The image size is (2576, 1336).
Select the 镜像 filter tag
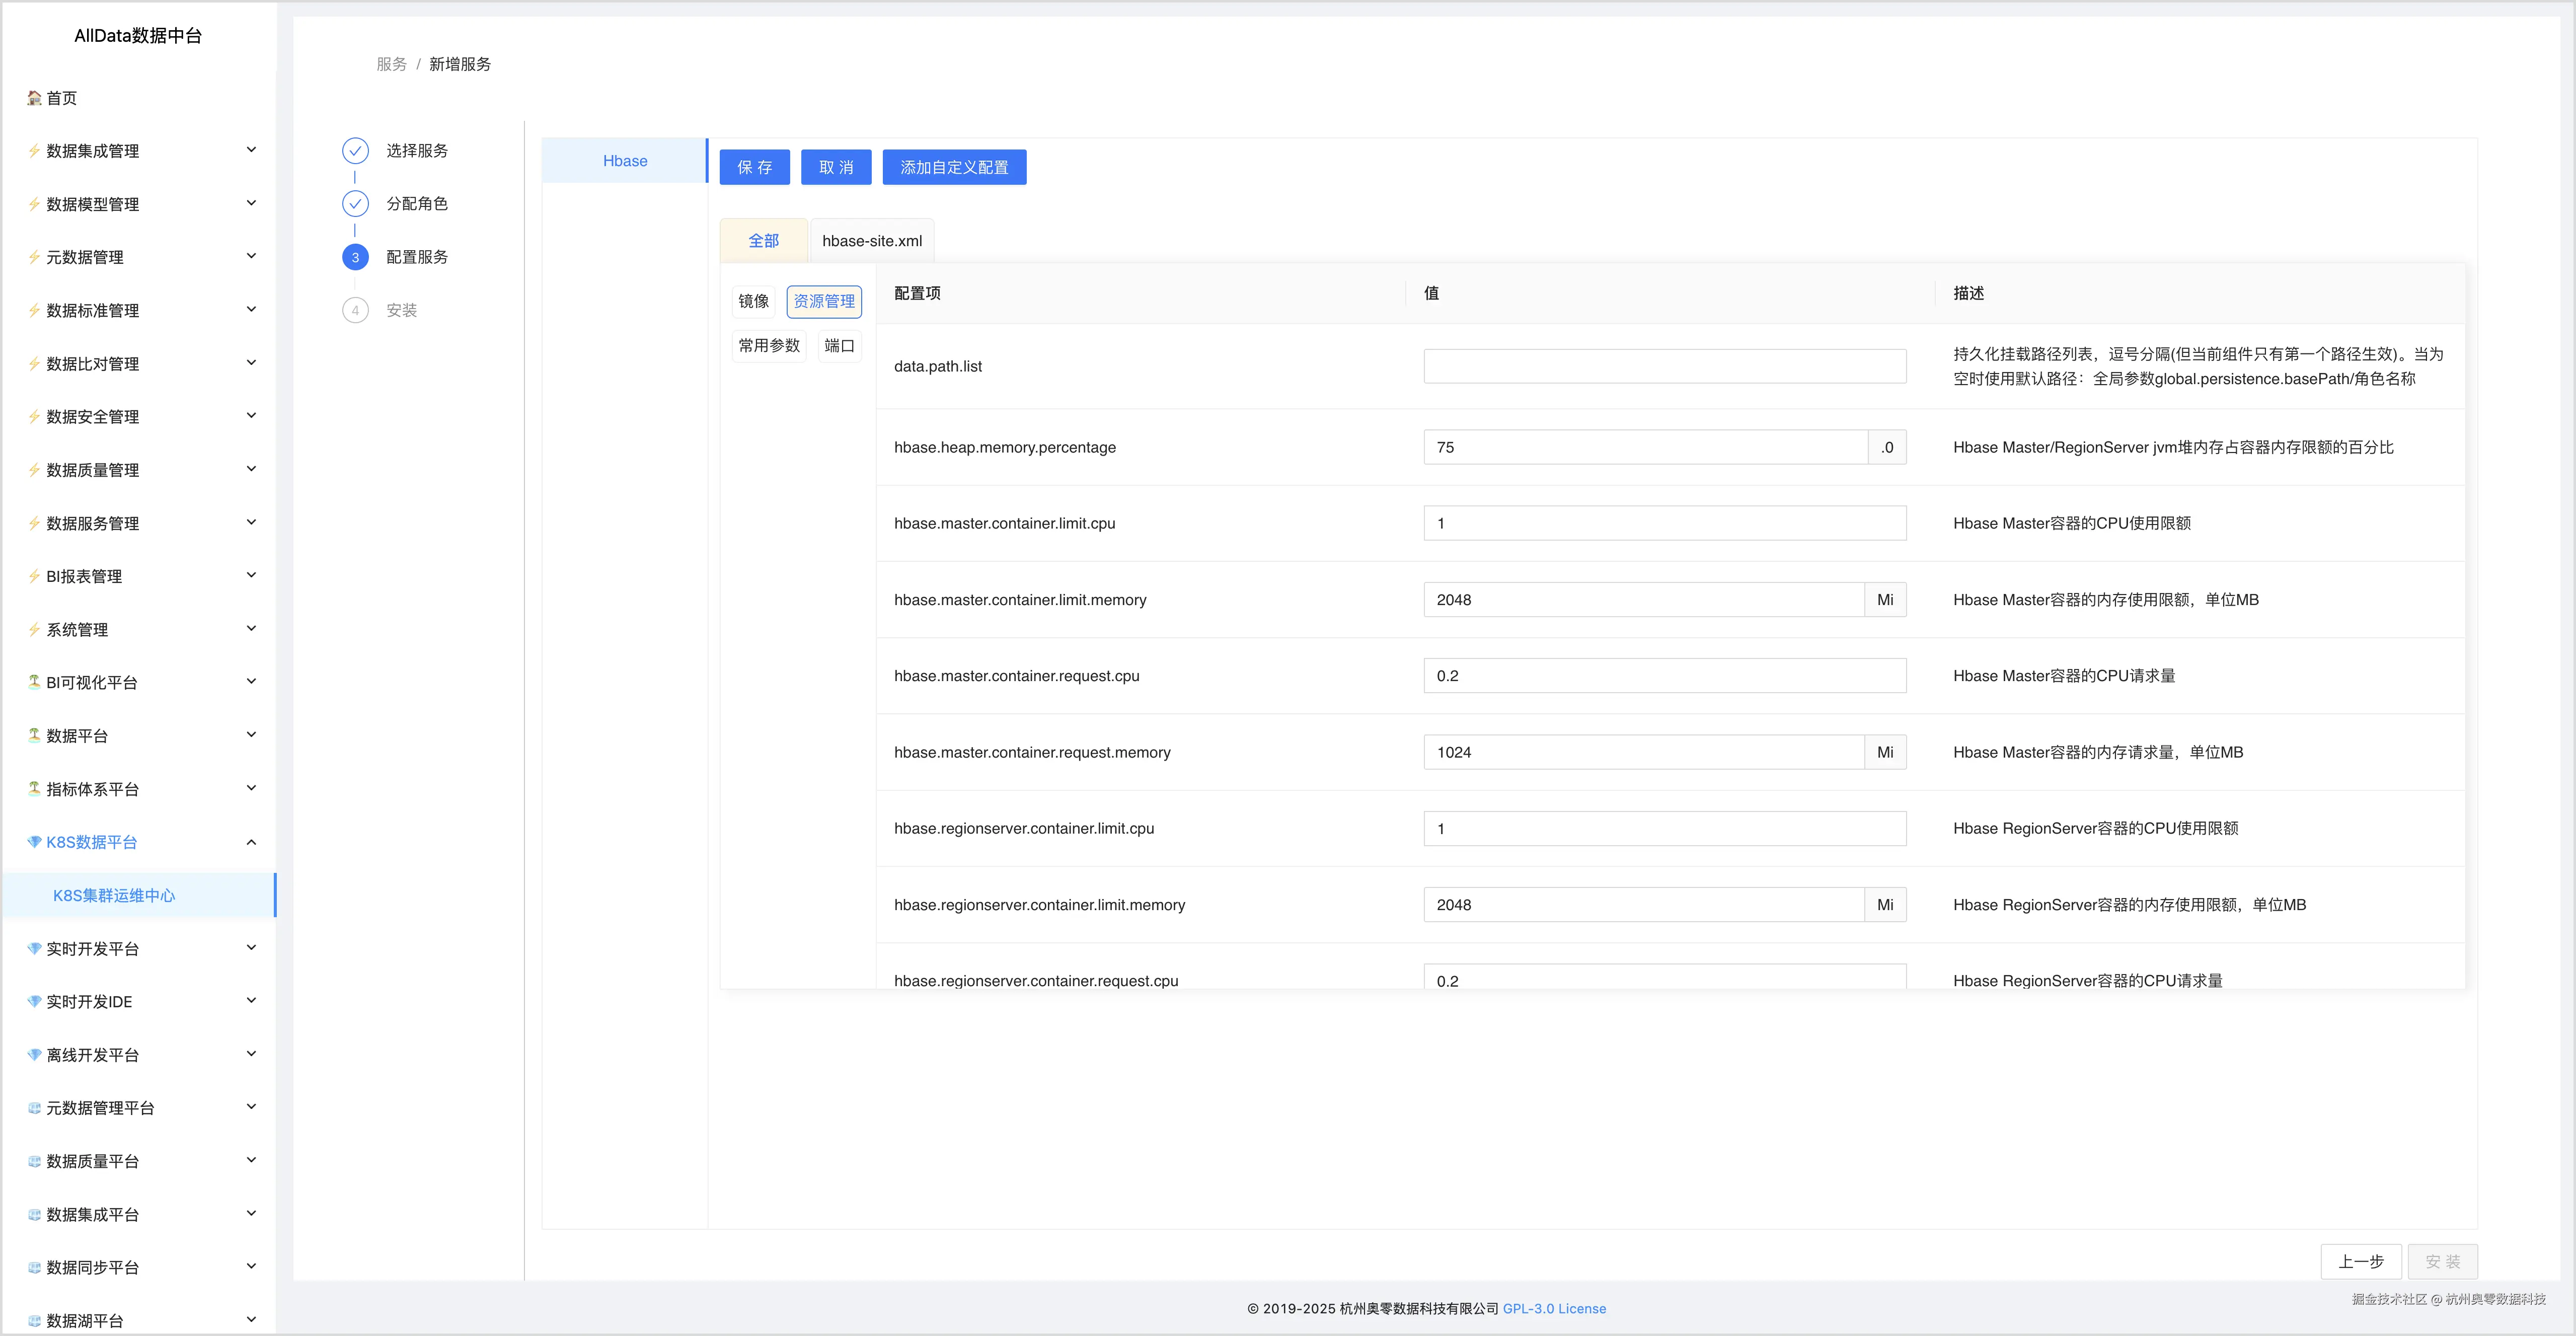753,301
